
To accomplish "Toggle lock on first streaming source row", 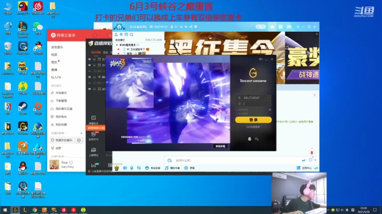I will pos(94,59).
